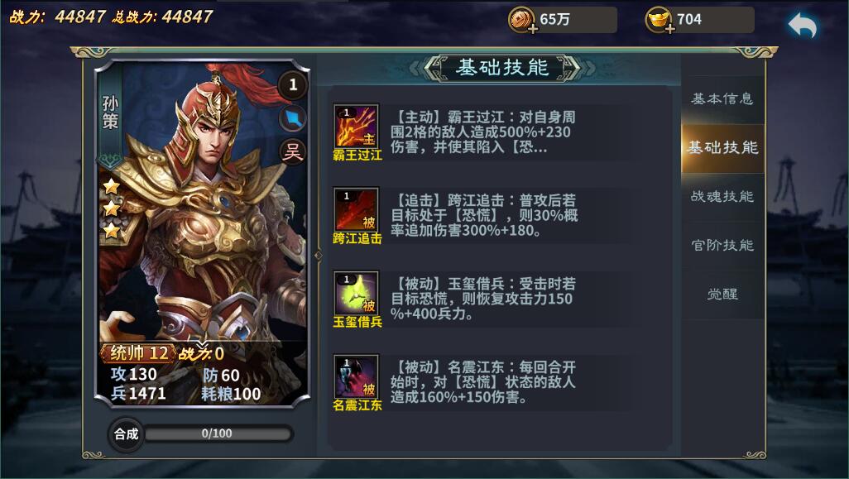Click the blue back arrow icon

point(802,25)
